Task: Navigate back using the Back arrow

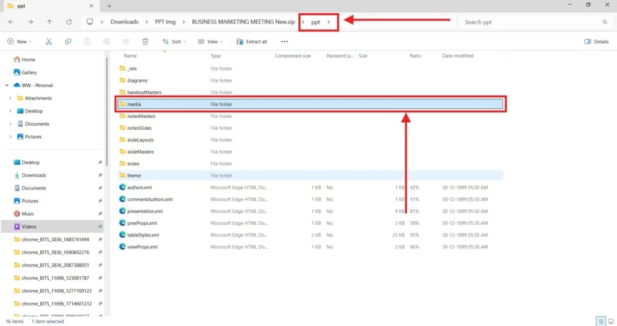Action: tap(11, 22)
